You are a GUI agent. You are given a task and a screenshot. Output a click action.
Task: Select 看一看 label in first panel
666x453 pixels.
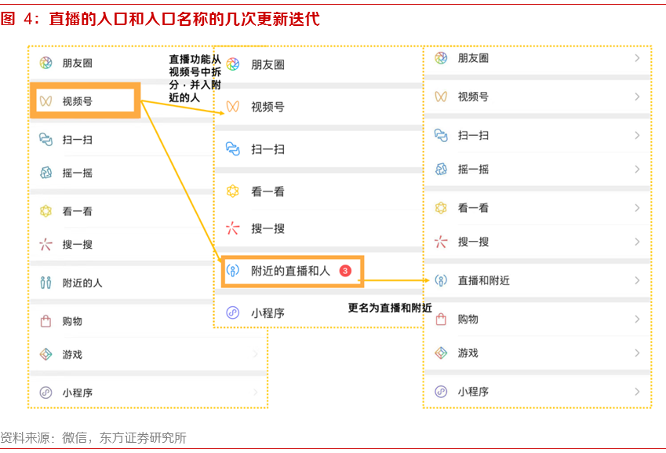click(x=78, y=211)
